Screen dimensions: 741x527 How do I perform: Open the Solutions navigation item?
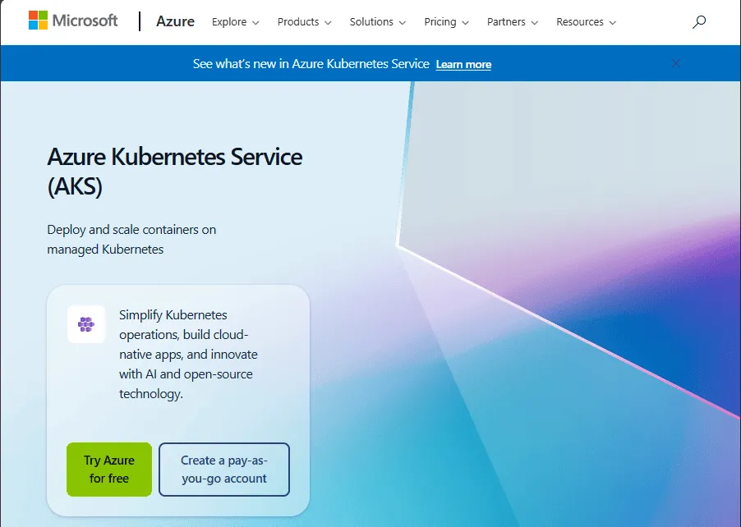click(x=371, y=22)
